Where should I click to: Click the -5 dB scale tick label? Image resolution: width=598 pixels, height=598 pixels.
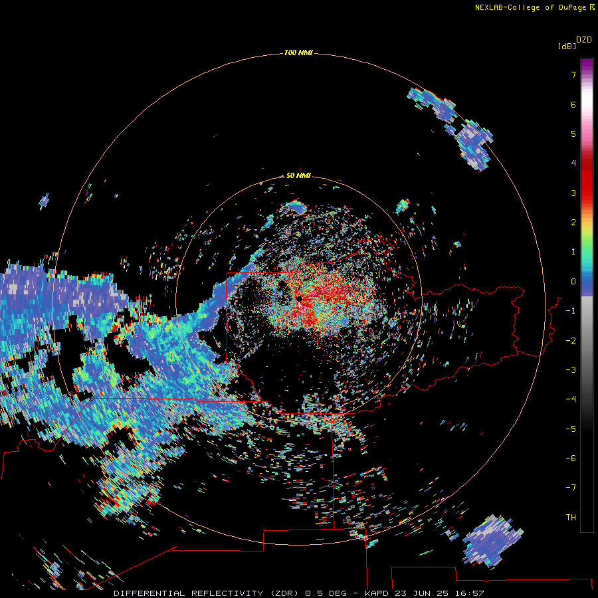(571, 429)
